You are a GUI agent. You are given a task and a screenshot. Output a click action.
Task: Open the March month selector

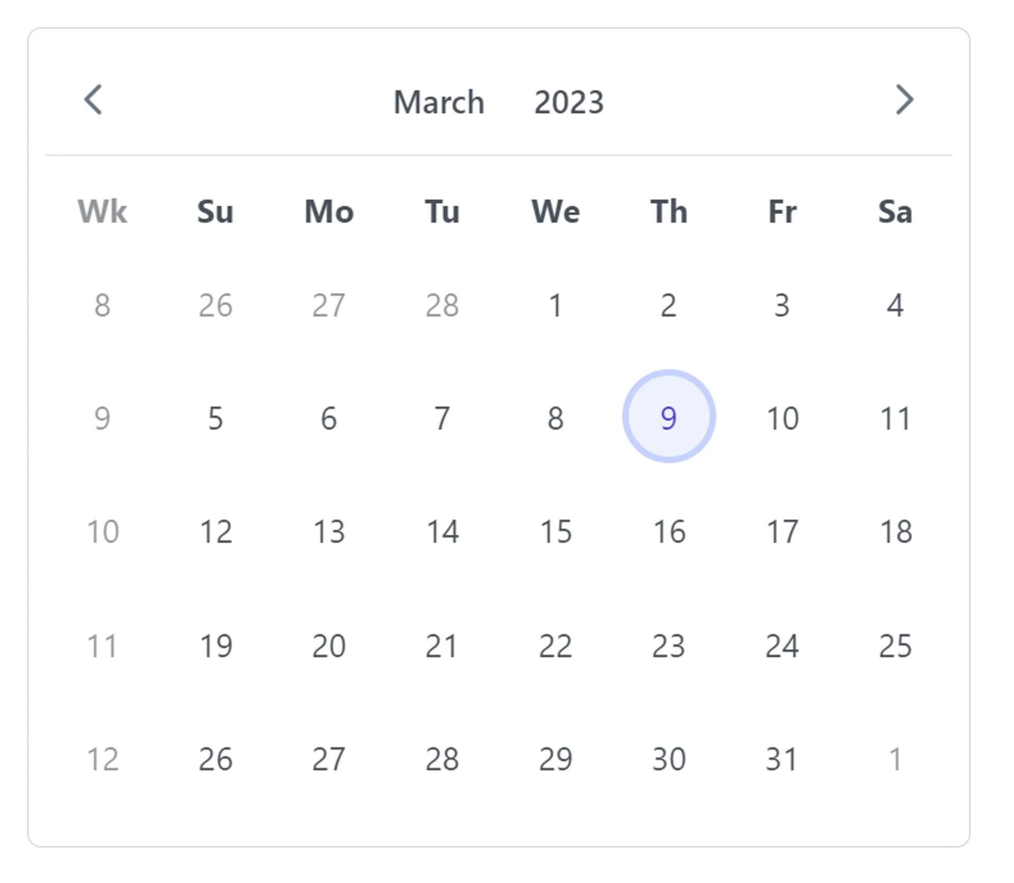click(x=438, y=102)
